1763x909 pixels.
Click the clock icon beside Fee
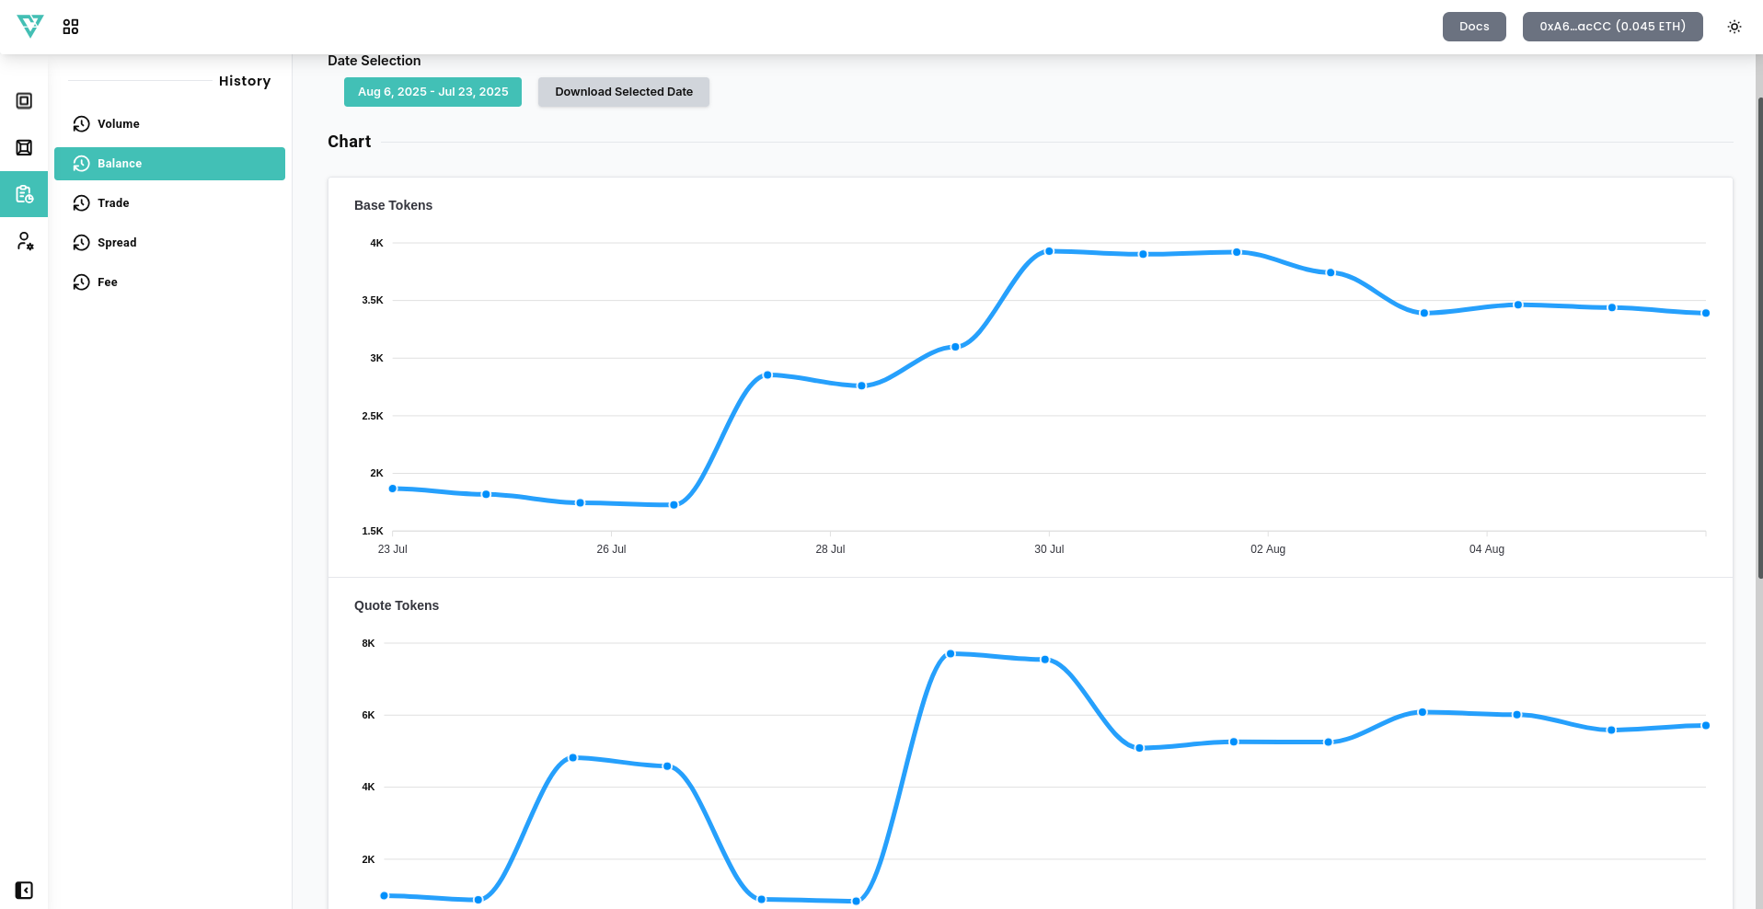[x=82, y=282]
